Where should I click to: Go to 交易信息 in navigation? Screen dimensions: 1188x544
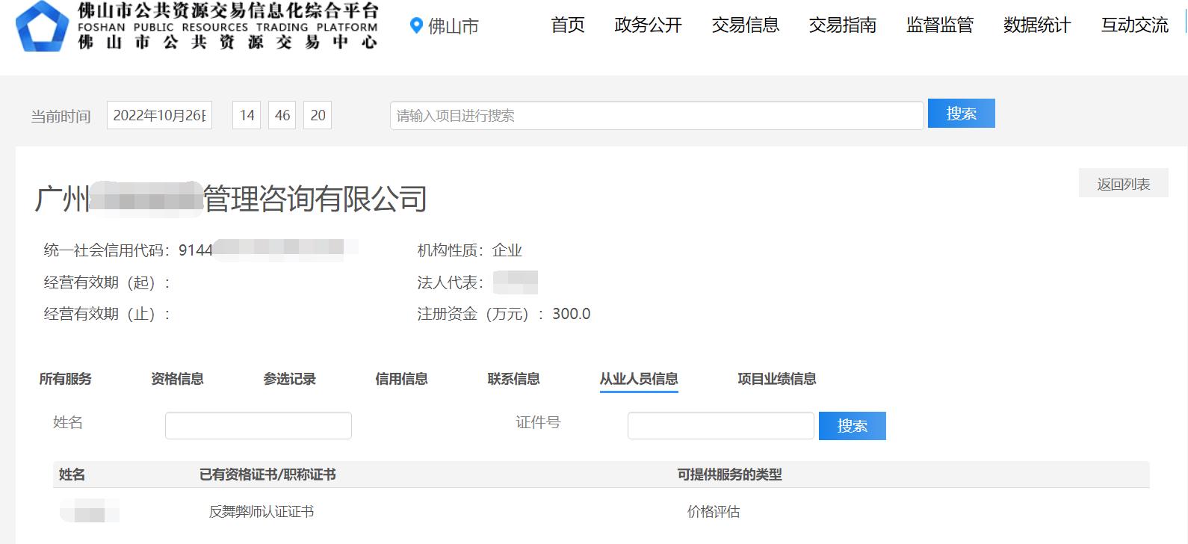745,25
